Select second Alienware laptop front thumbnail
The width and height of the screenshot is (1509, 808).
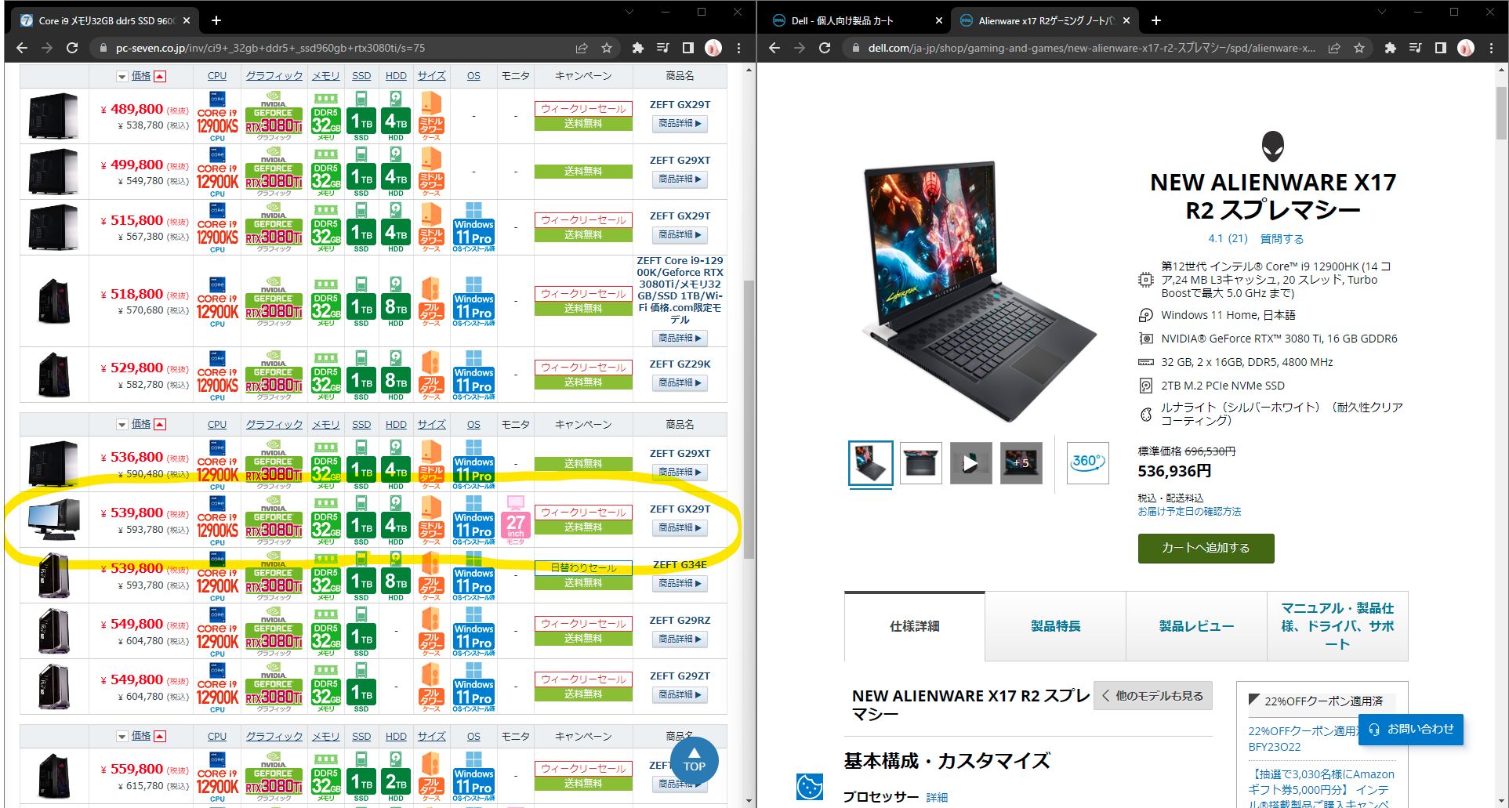pos(921,462)
